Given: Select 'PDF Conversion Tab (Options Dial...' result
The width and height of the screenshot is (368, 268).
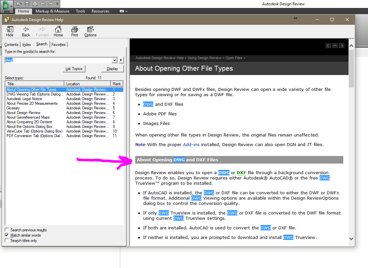Looking at the screenshot, I should pos(64,136).
